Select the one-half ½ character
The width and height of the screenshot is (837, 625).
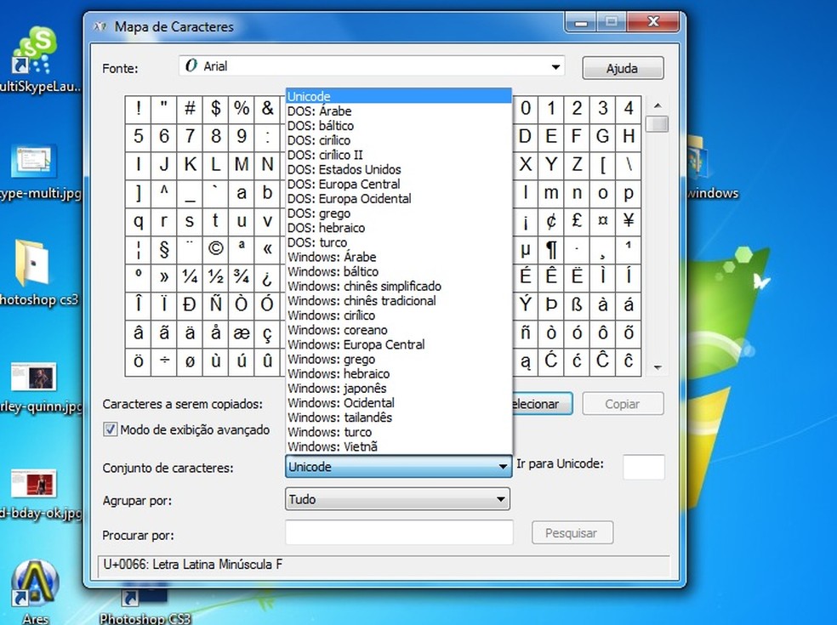[216, 277]
